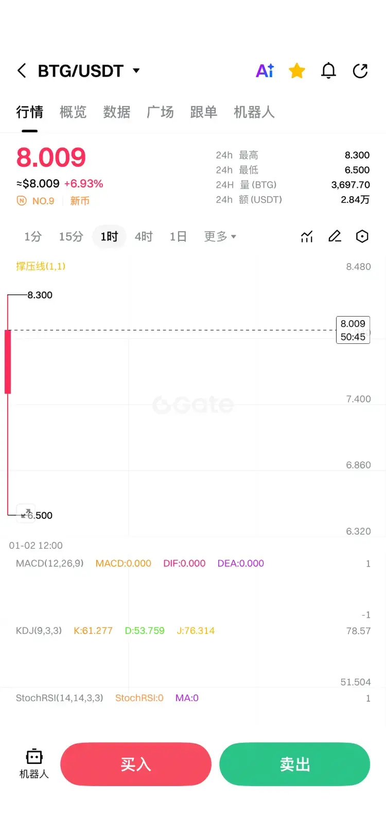Expand the 更多 timeframe dropdown

click(220, 236)
